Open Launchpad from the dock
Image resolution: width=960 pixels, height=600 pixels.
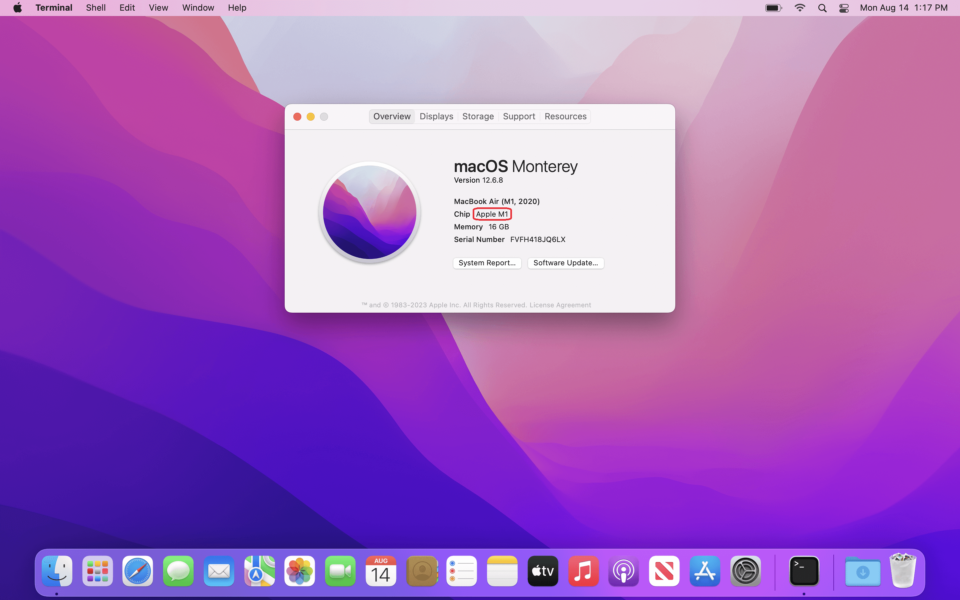97,571
